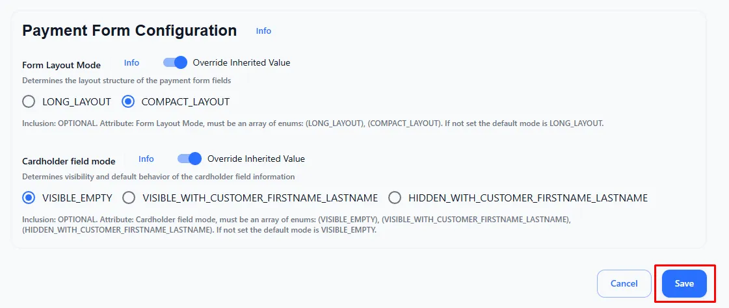The width and height of the screenshot is (729, 308).
Task: Turn off Cardholder field mode override toggle
Action: click(x=189, y=159)
